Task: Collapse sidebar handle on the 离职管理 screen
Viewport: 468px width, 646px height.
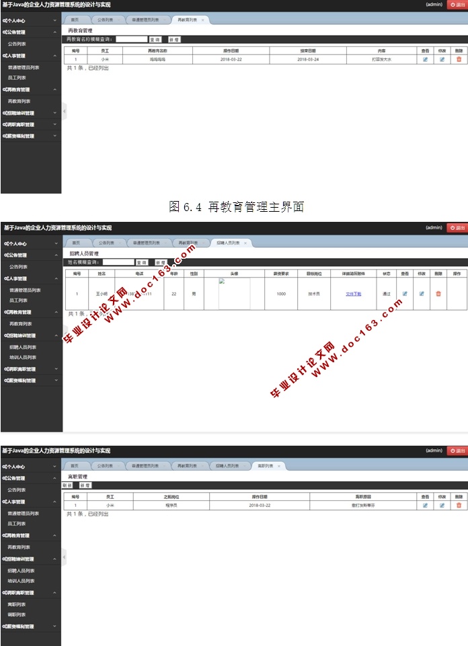Action: point(64,557)
